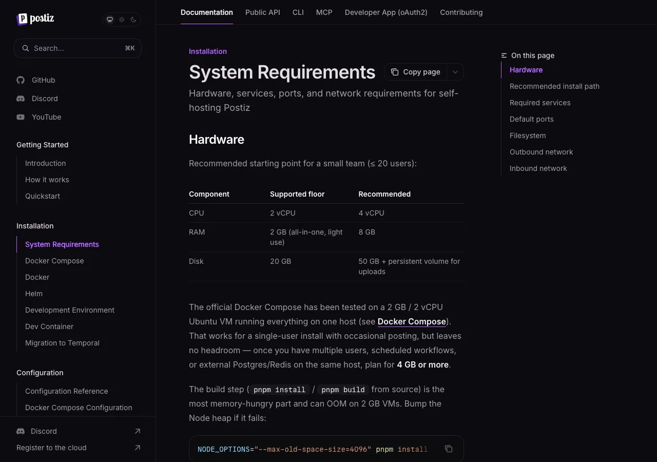The height and width of the screenshot is (462, 657).
Task: Jump to Default ports section
Action: click(532, 119)
